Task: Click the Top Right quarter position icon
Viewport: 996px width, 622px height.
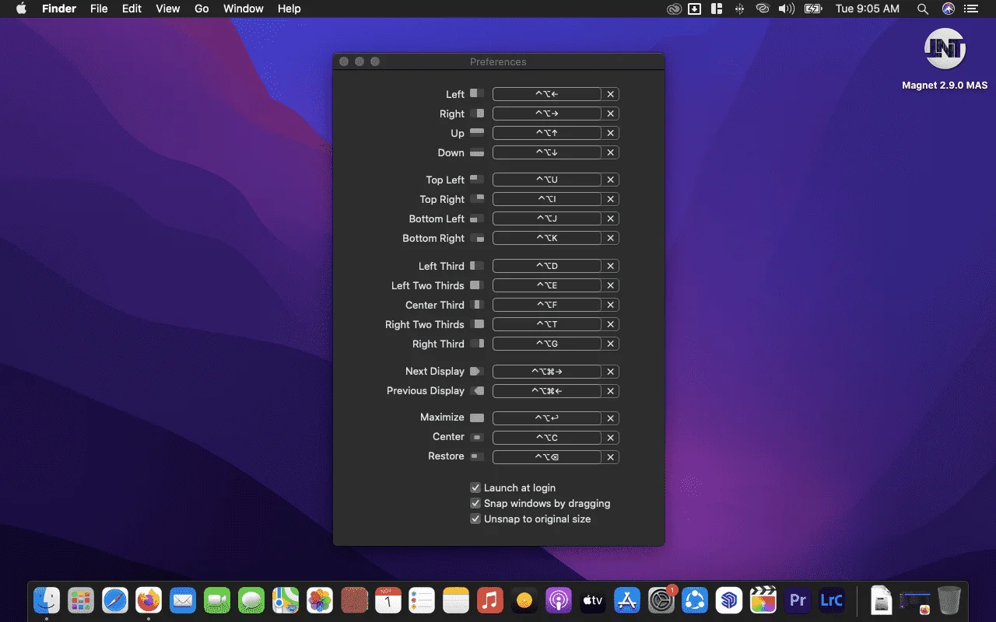Action: click(477, 199)
